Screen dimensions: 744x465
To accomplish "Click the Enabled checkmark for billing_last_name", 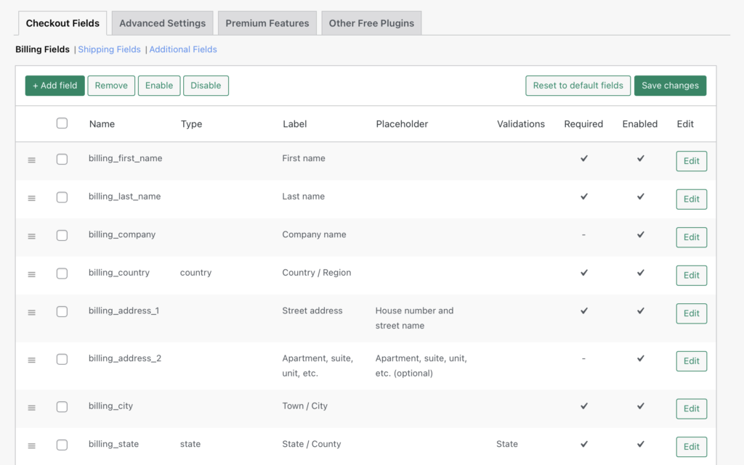I will 641,196.
